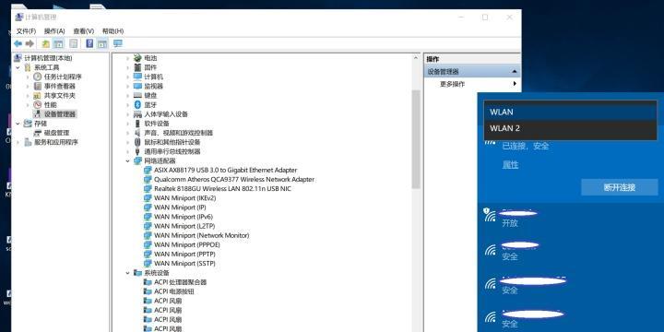Click the Forward arrow toolbar icon

[x=30, y=43]
